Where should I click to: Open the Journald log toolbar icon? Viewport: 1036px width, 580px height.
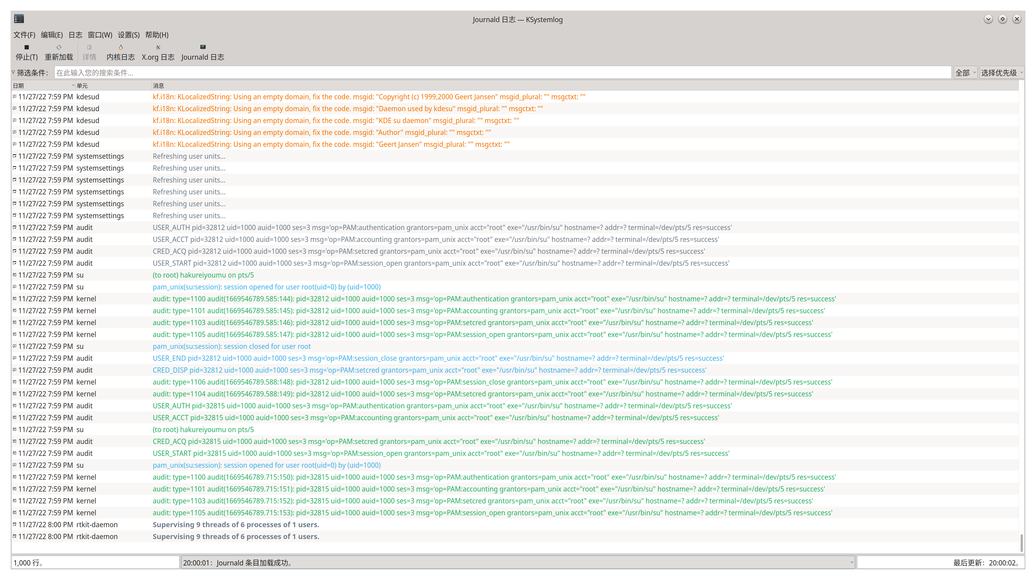coord(203,48)
